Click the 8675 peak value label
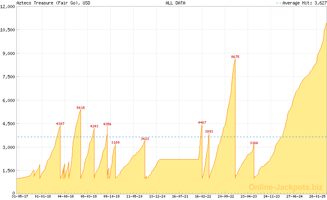This screenshot has width=327, height=200. click(x=235, y=57)
